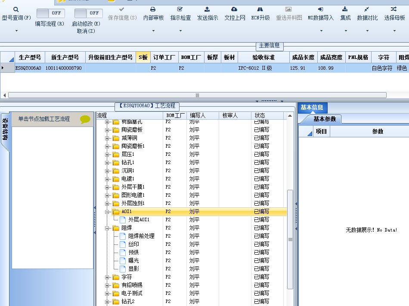Viewport: 409px width, 306px height.
Task: Open dropdown arrow under 内部审核
Action: tap(153, 31)
